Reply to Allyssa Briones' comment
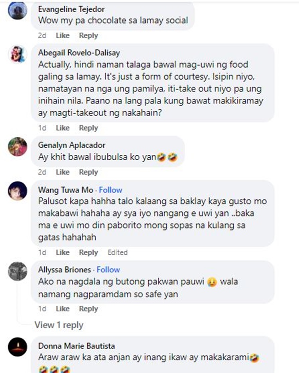This screenshot has height=373, width=299. 89,309
